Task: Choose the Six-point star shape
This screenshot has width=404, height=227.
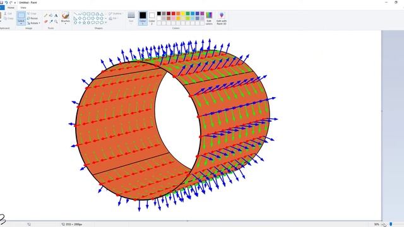Action: 88,23
